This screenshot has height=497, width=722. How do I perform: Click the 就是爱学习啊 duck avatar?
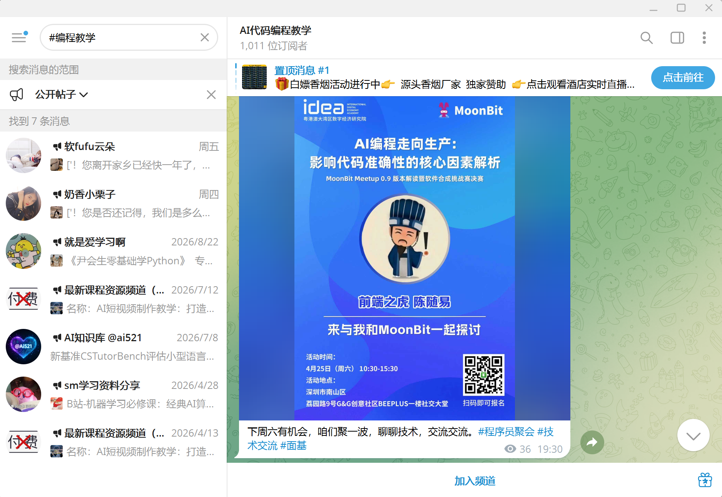pyautogui.click(x=23, y=251)
